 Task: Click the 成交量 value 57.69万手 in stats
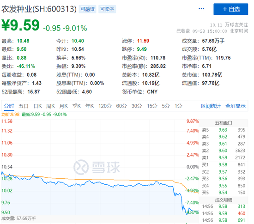213,41
